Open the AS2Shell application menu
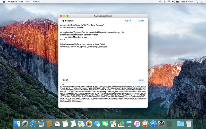Screen dimensions: 206x129 [12, 2]
